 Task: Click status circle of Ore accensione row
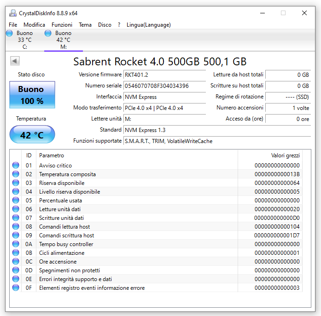point(16,261)
